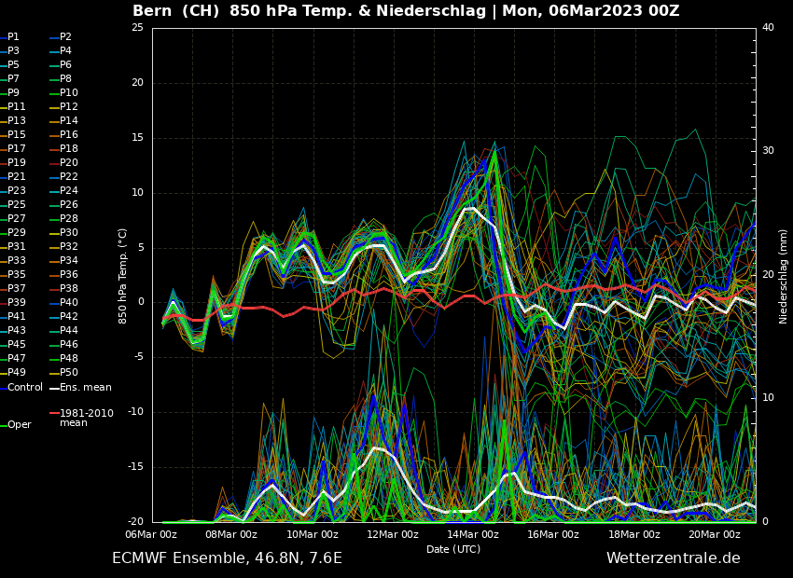Click the P46 legend entry
Viewport: 793px width, 578px height.
pos(63,345)
